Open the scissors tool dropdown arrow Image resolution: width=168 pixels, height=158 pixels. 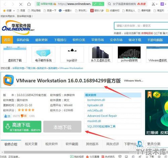[157, 4]
